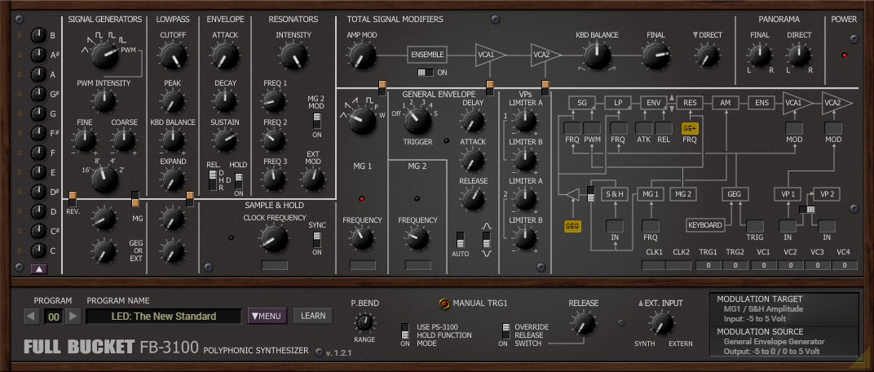
Task: Click the CUTOFF knob in Lowpass section
Action: coord(173,55)
